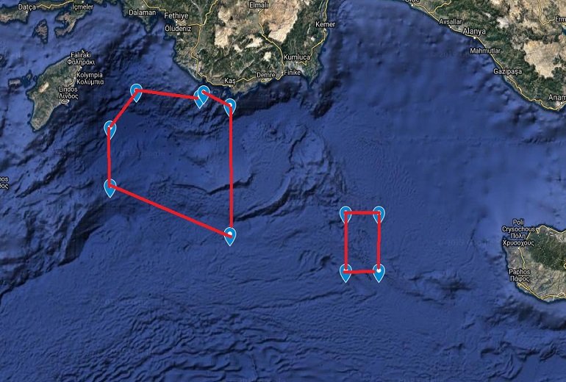Click the small rectangle's bottom-right marker
Image resolution: width=566 pixels, height=382 pixels.
point(379,273)
